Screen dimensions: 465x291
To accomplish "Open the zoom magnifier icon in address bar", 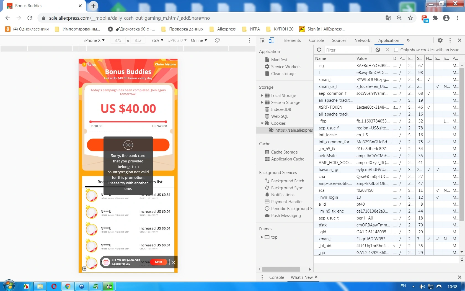I will (399, 18).
